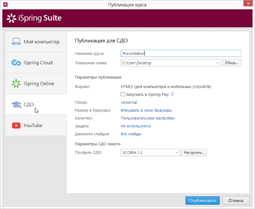Open the Universal player link
The height and width of the screenshot is (209, 255).
click(129, 103)
